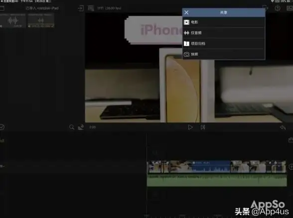
Task: Click the 1111 project title text
Action: (x=100, y=8)
